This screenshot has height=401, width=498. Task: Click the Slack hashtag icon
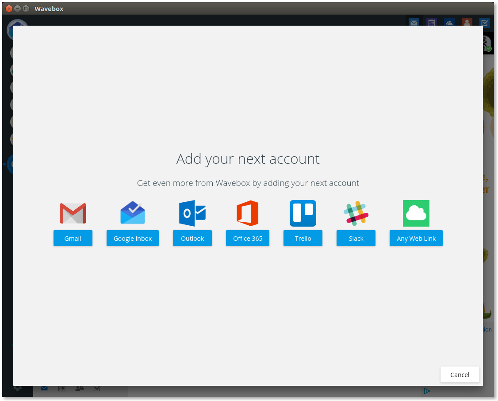[x=356, y=213]
